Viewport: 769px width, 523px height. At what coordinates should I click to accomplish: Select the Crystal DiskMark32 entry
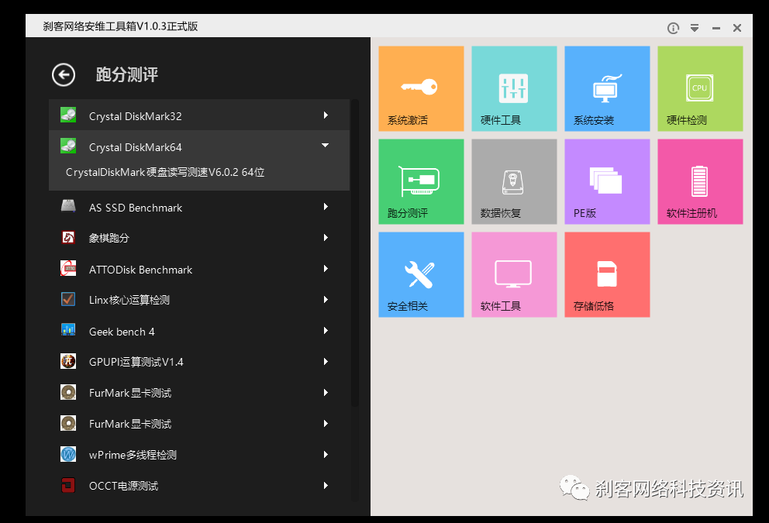click(199, 115)
